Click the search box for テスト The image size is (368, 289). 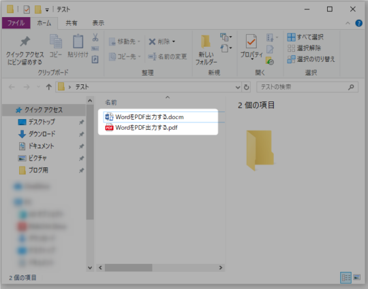tap(307, 87)
